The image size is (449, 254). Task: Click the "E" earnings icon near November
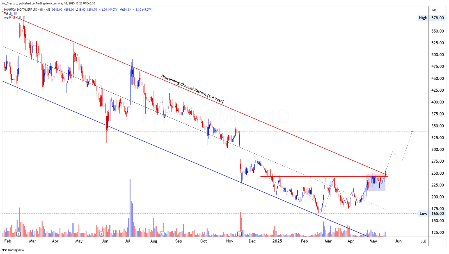pyautogui.click(x=239, y=233)
